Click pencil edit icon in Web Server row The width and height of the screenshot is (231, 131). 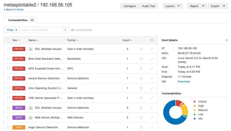(152, 117)
